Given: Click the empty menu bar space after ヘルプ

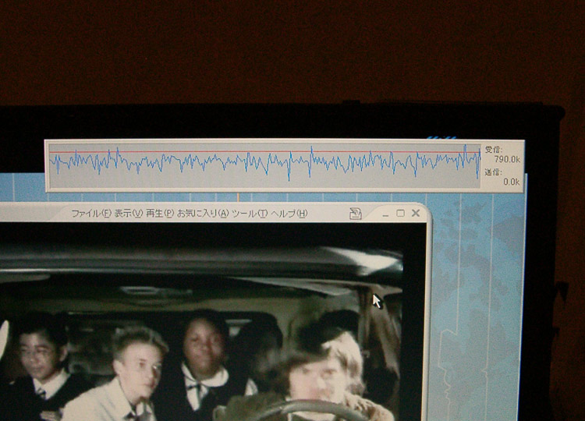Looking at the screenshot, I should click(328, 214).
